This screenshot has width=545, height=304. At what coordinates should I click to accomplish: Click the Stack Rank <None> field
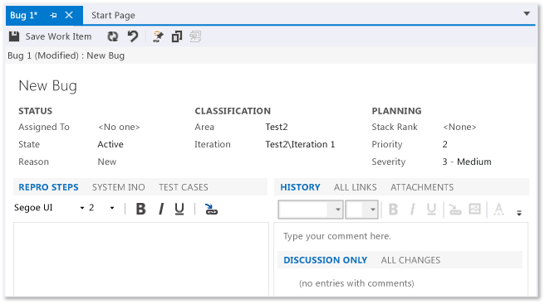[459, 127]
